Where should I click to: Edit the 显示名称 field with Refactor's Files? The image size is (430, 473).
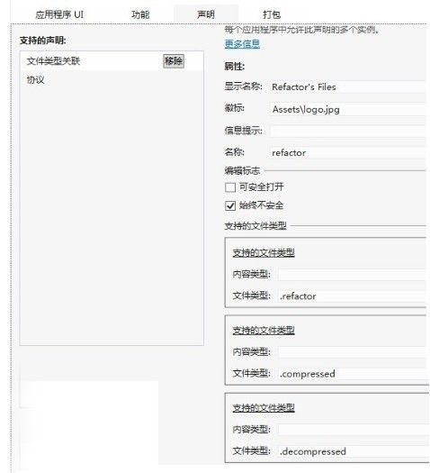pos(348,87)
